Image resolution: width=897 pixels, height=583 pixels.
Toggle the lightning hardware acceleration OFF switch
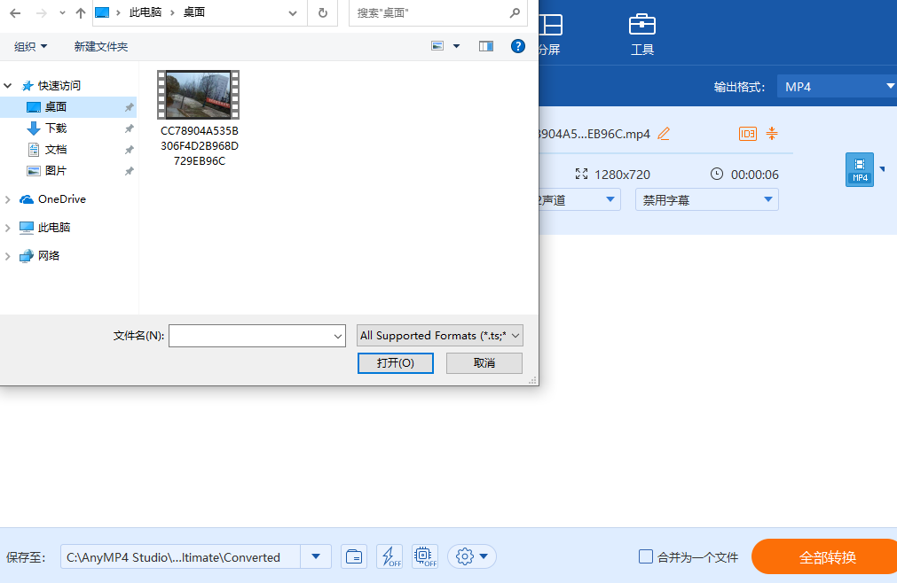pyautogui.click(x=389, y=556)
